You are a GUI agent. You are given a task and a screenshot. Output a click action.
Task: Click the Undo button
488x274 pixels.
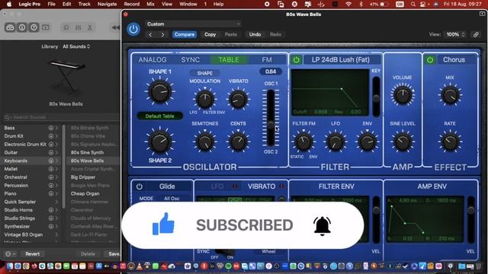(255, 34)
